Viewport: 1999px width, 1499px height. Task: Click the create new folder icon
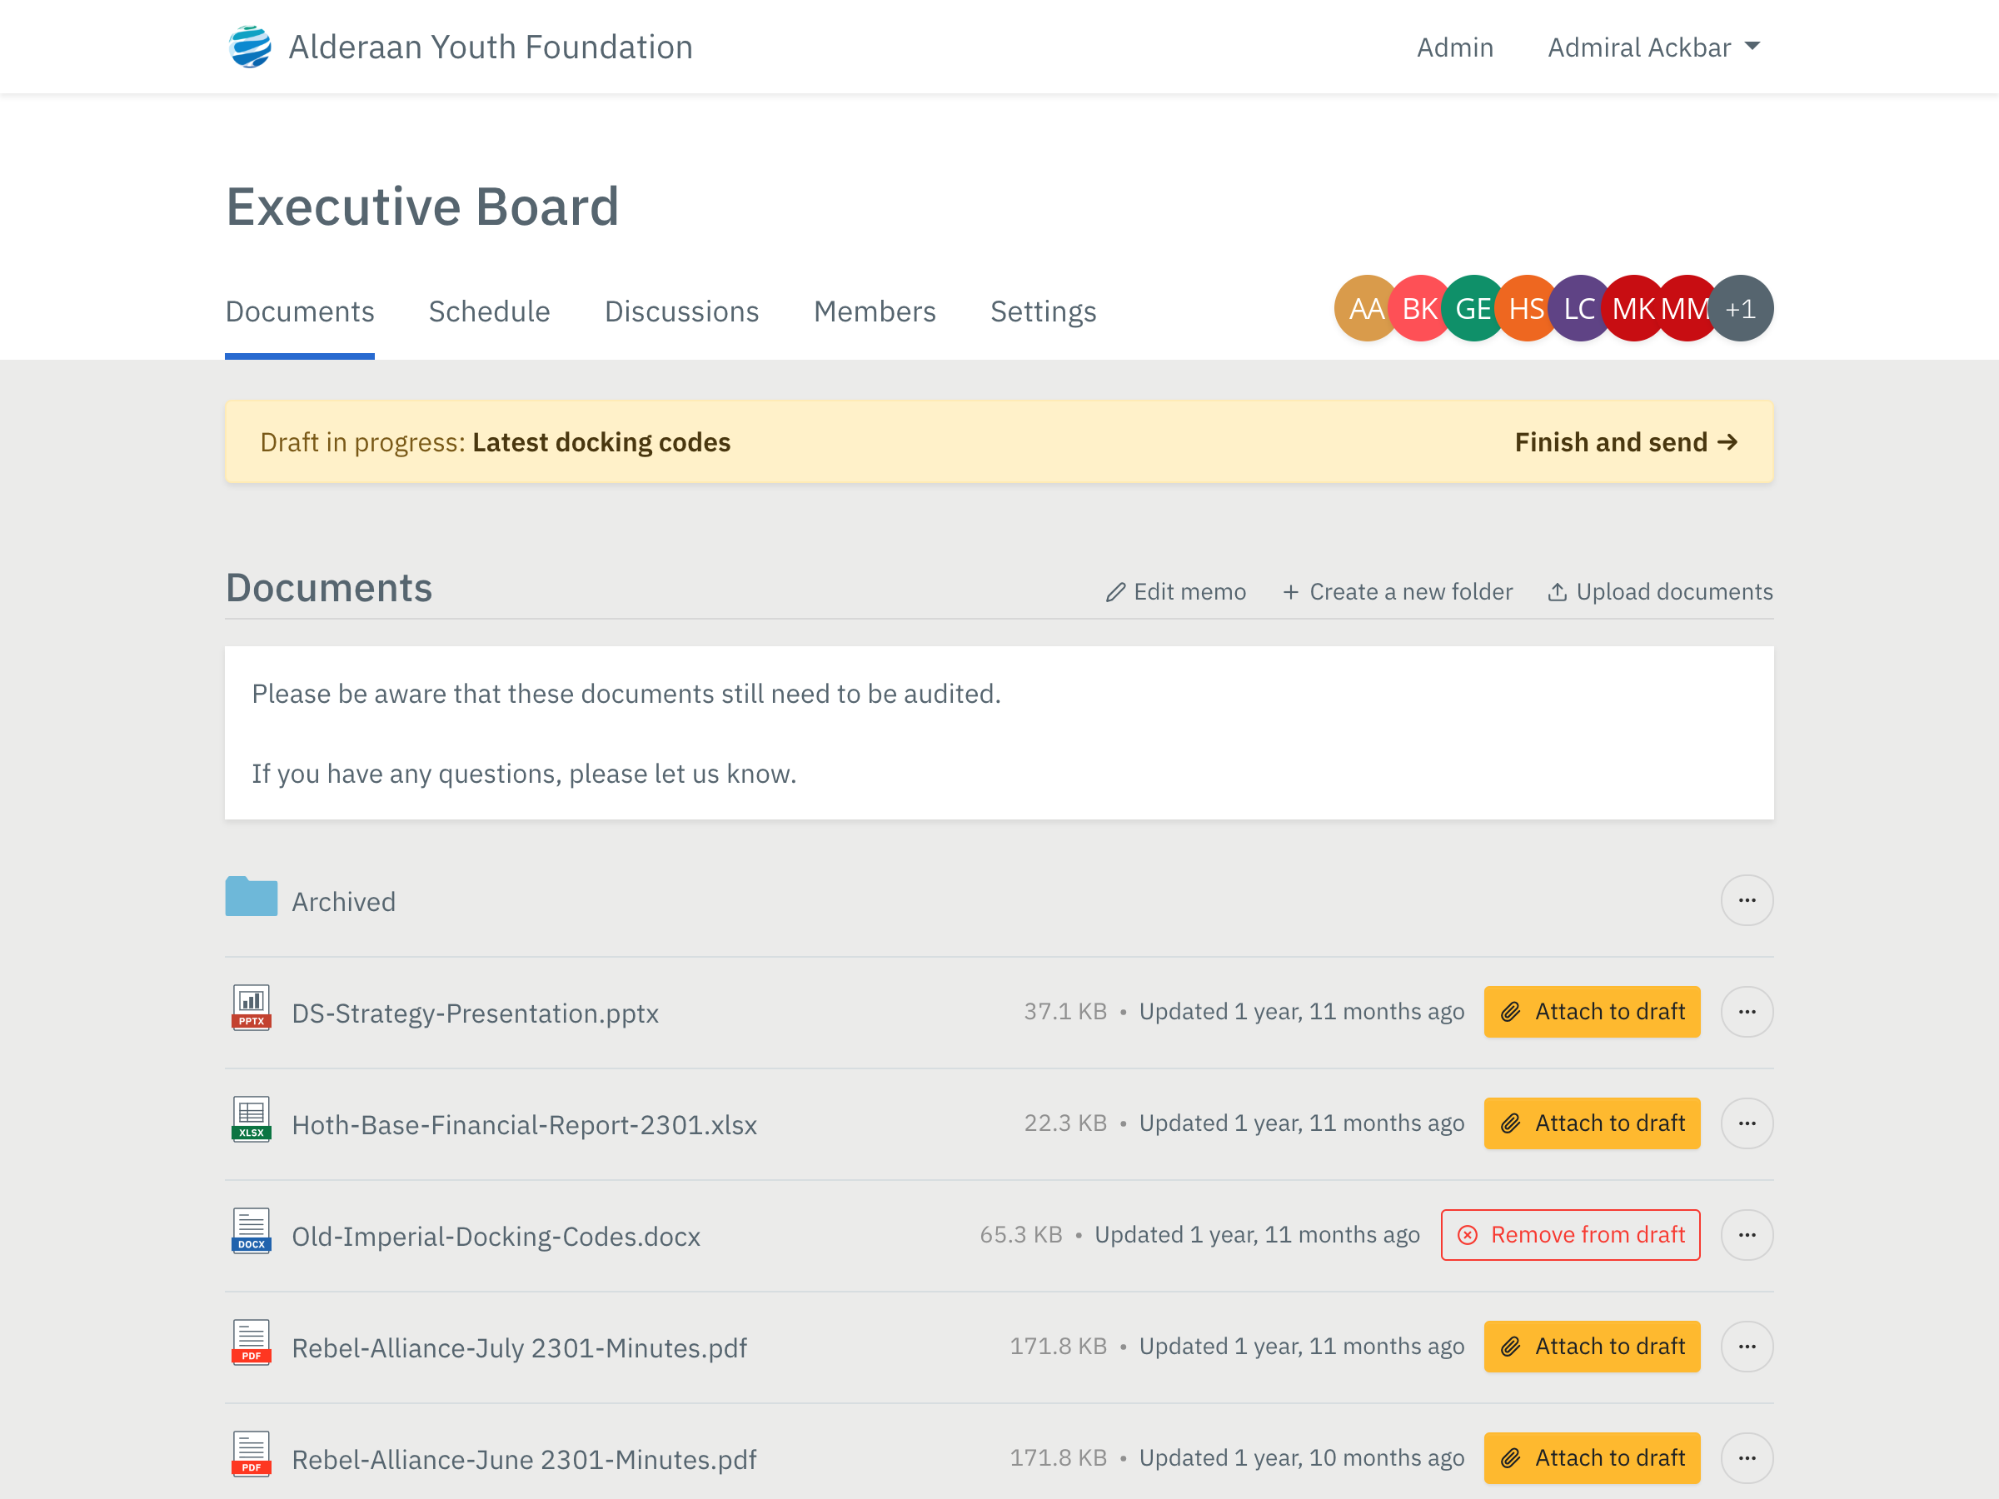[x=1291, y=592]
